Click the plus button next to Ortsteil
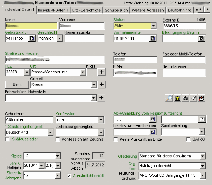Screen dimensions: 212x185 (x=101, y=85)
